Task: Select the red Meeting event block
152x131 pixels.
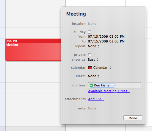Action: click(33, 50)
